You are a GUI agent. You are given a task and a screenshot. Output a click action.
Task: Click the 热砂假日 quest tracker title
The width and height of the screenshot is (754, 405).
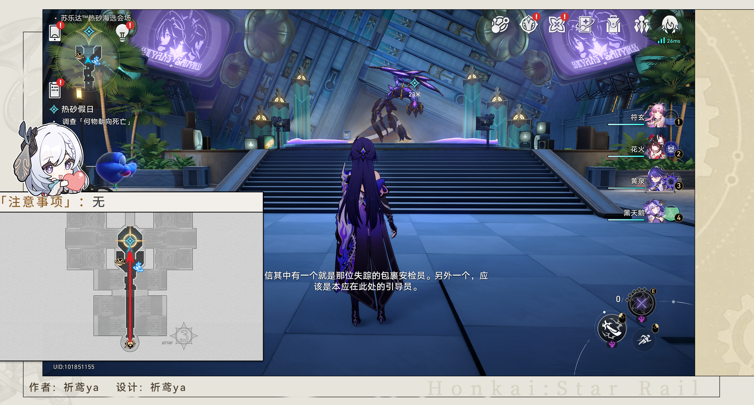[77, 109]
